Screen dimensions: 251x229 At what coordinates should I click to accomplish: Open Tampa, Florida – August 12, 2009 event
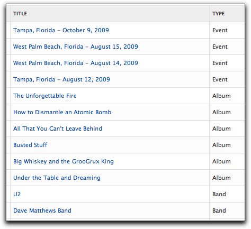[x=61, y=79]
